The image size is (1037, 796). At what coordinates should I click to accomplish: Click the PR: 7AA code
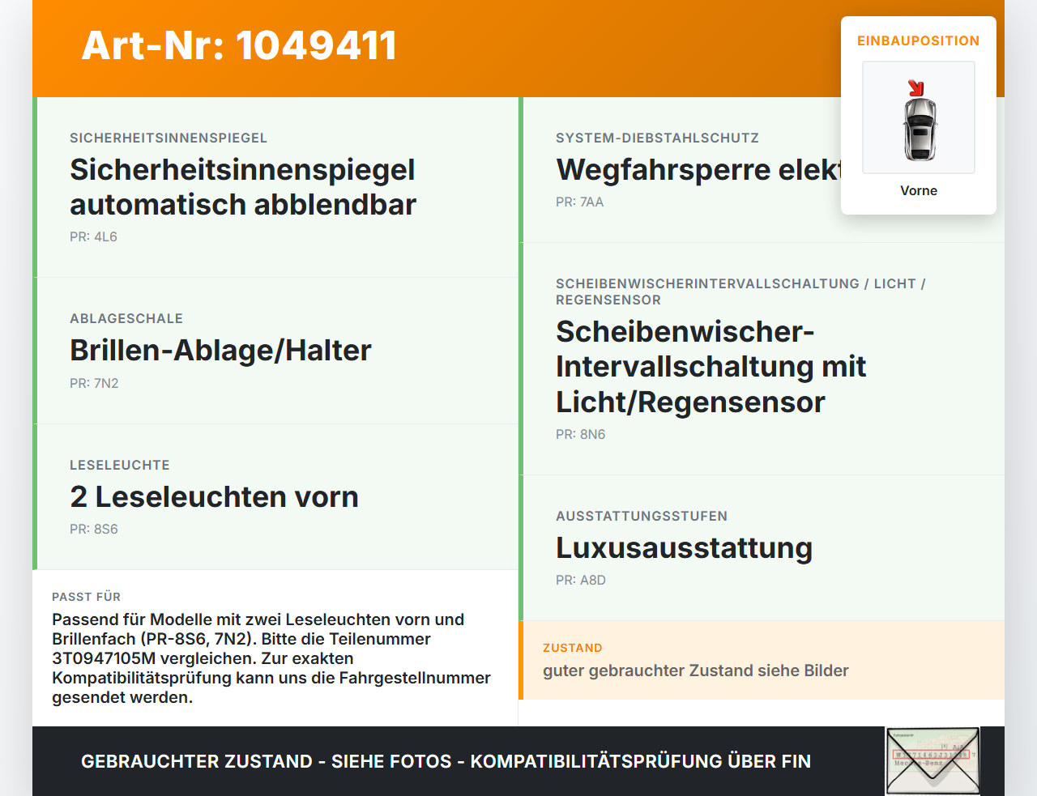click(580, 202)
